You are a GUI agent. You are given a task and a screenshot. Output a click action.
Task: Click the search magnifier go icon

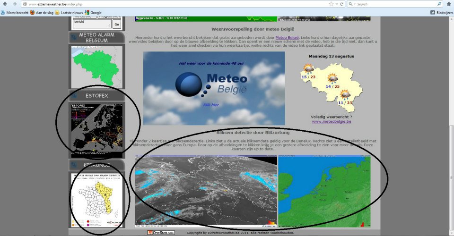pos(439,4)
